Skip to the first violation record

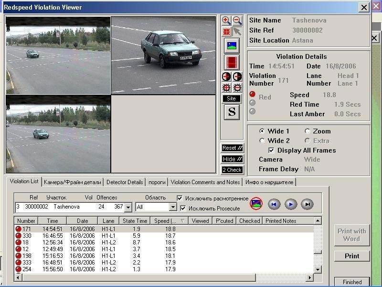(x=274, y=204)
